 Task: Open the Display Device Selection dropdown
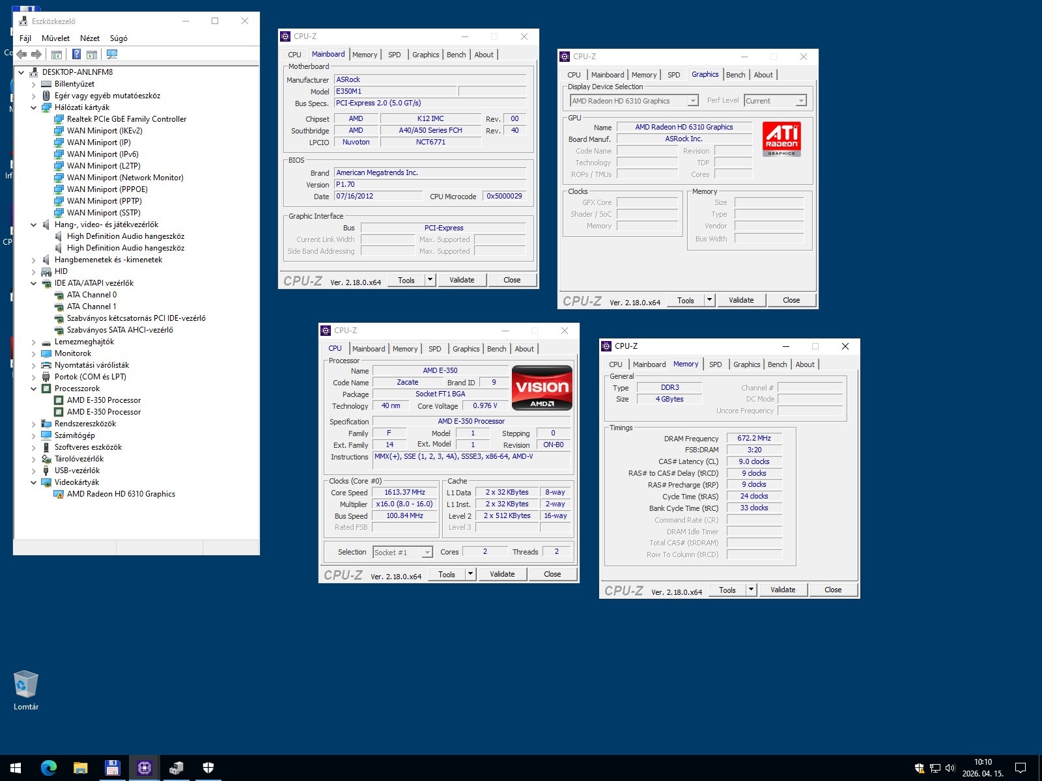point(693,101)
